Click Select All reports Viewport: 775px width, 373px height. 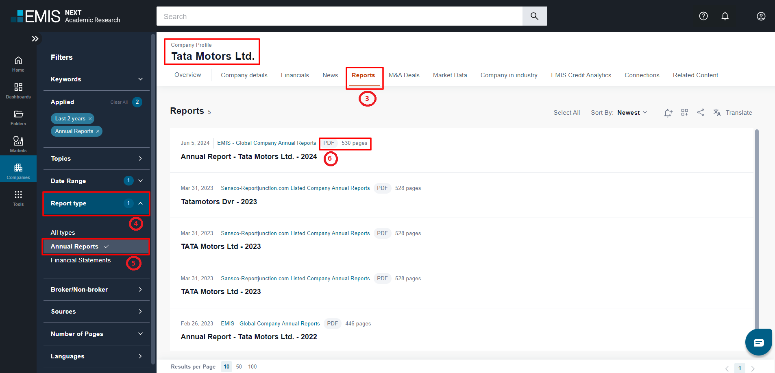click(x=566, y=113)
